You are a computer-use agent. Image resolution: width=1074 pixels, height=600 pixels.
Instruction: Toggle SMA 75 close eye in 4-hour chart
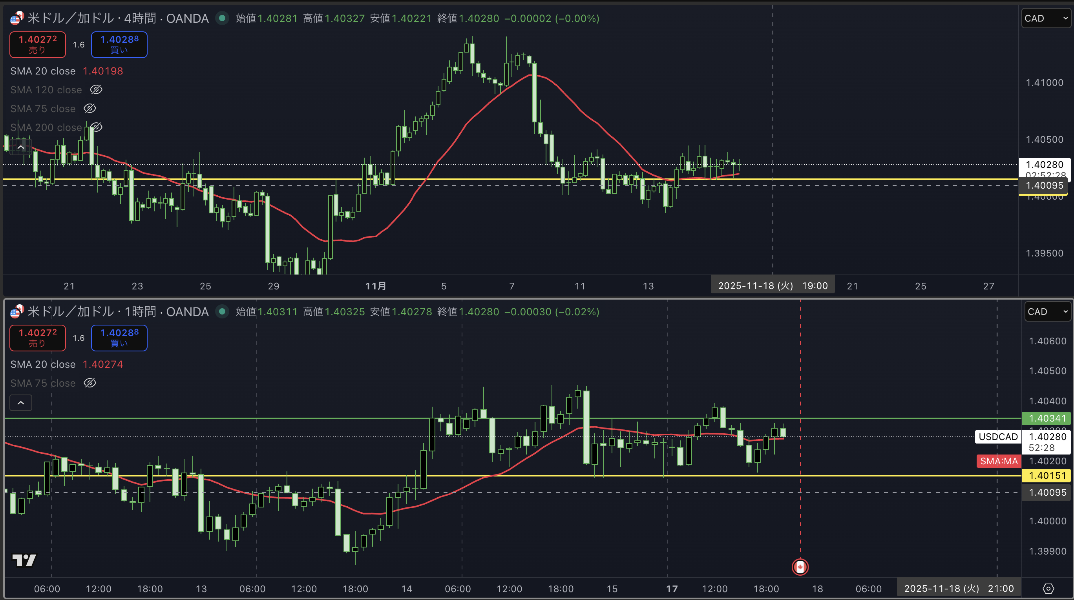[89, 108]
